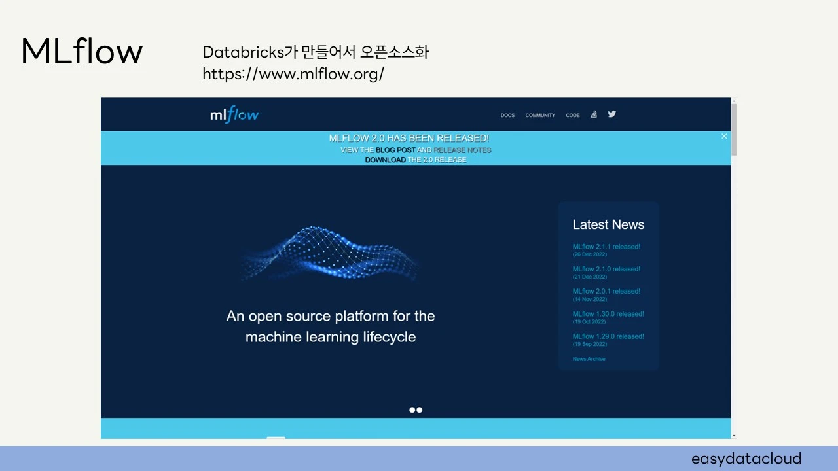
Task: Open the COMMUNITY navigation item
Action: point(540,116)
